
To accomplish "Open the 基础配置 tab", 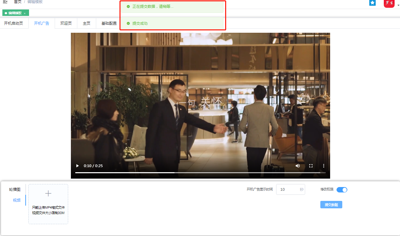I will [x=109, y=23].
